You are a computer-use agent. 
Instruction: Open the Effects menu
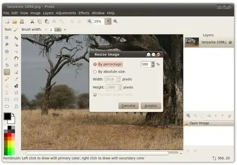coord(84,13)
